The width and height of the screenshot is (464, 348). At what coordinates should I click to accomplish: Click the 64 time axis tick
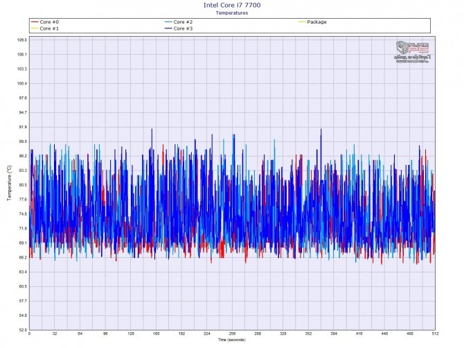click(x=80, y=333)
